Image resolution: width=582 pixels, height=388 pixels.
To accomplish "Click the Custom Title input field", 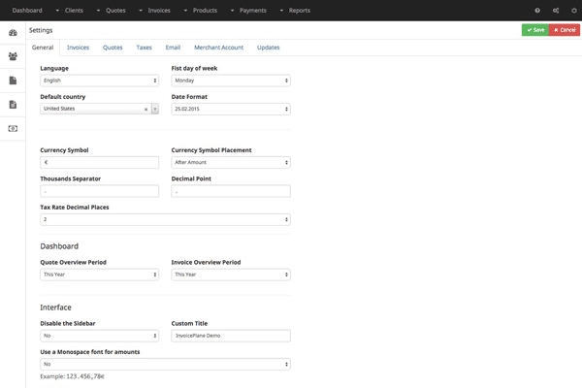I will point(230,336).
